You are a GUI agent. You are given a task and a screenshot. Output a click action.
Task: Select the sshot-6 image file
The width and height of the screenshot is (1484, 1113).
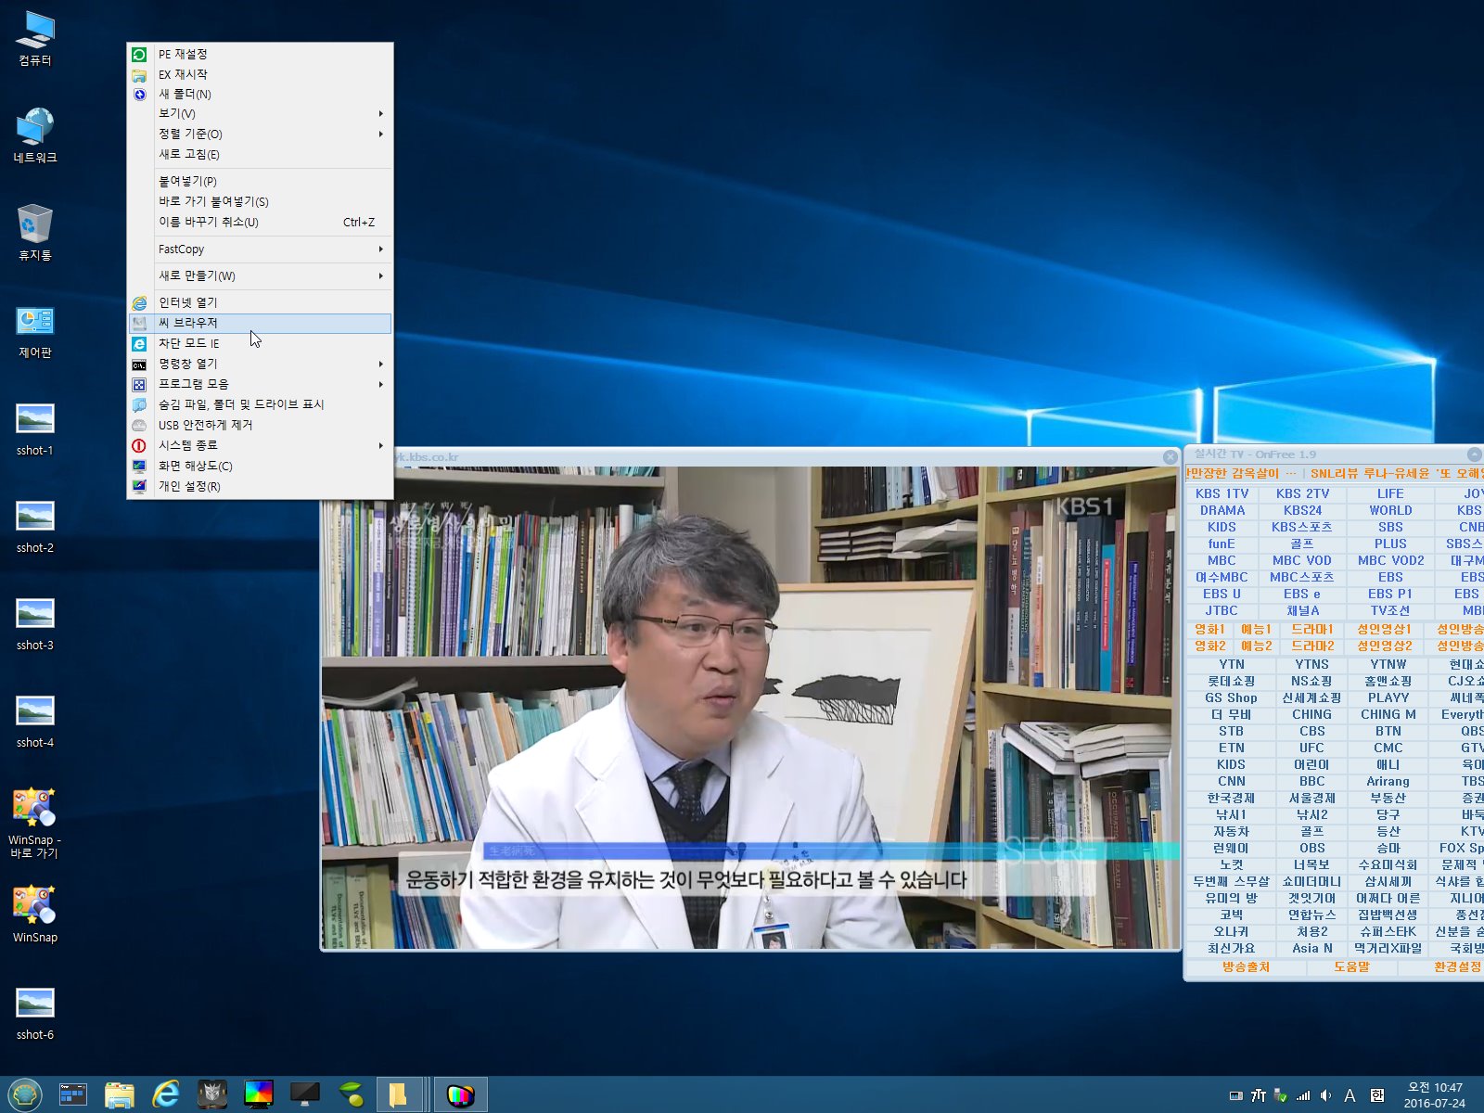(35, 1013)
